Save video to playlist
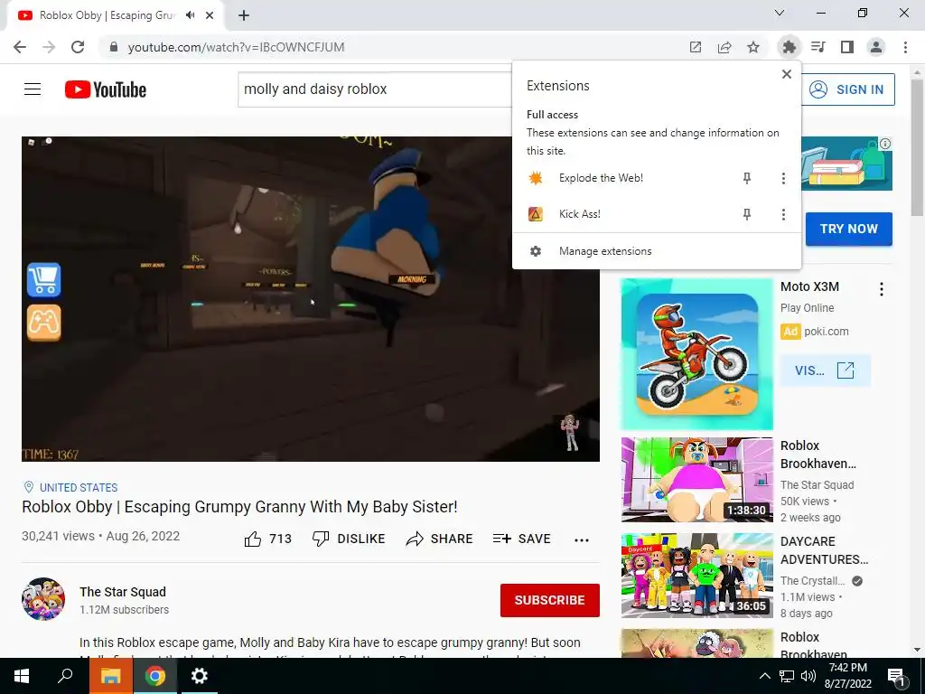This screenshot has height=694, width=925. (522, 539)
